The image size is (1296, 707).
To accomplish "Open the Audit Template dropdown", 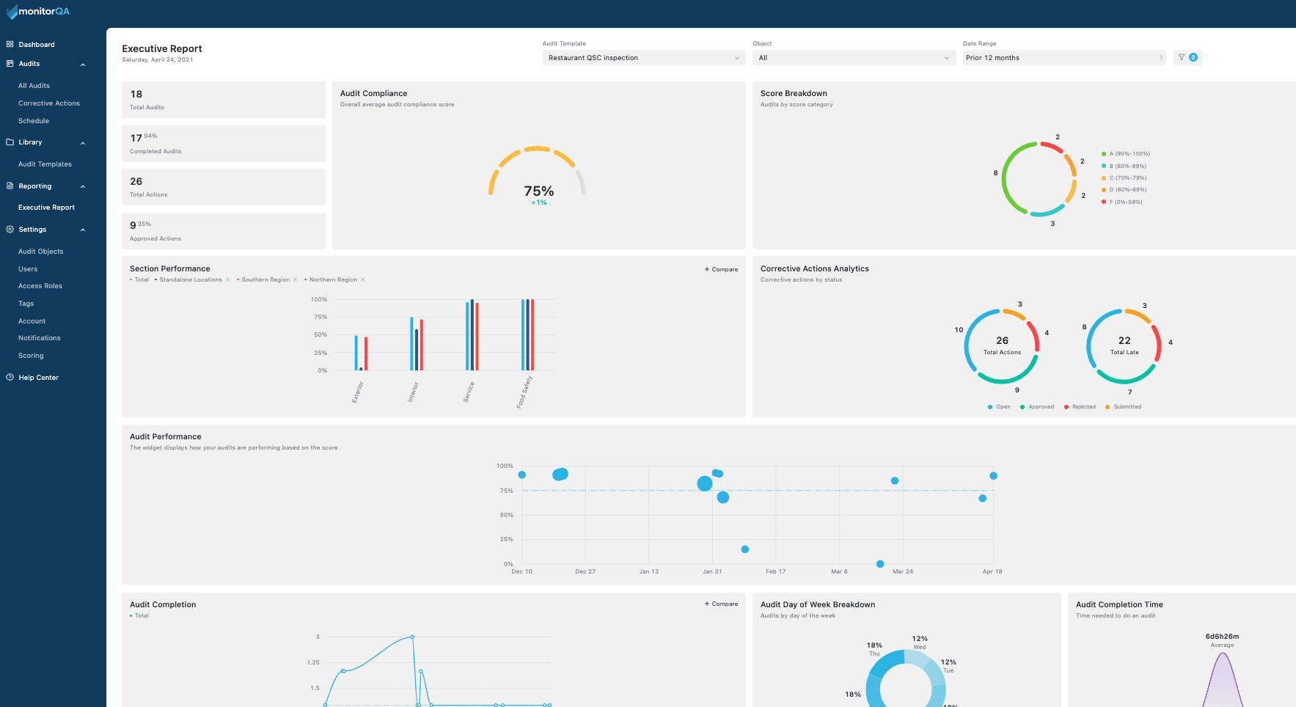I will point(643,58).
